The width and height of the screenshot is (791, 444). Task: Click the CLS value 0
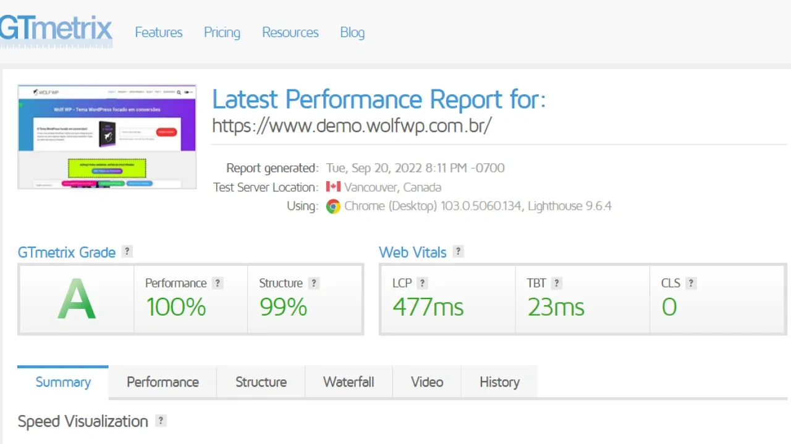(x=669, y=307)
